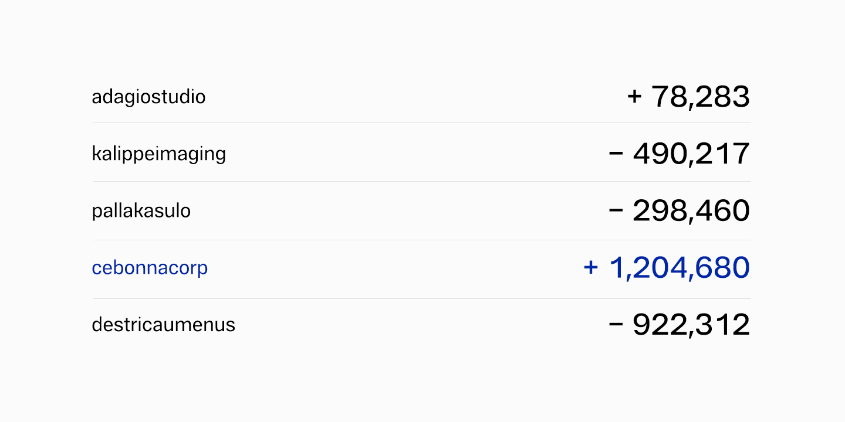This screenshot has height=422, width=845.
Task: Click the divider line above destricaumenus row
Action: pos(421,299)
